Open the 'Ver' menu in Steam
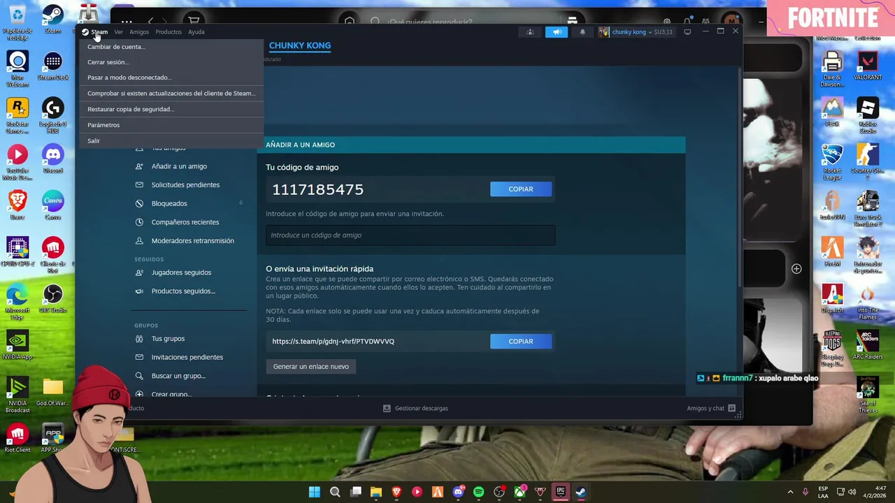Screen dimensions: 895x503 pyautogui.click(x=118, y=32)
